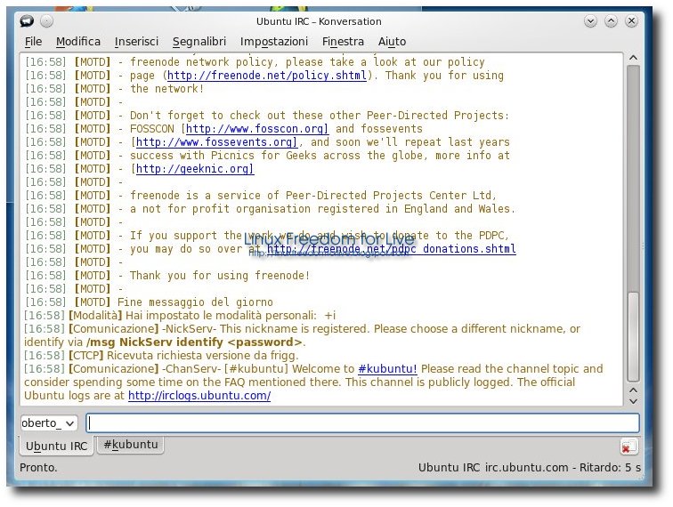The width and height of the screenshot is (673, 507).
Task: Open the Impostazioni menu
Action: click(274, 42)
